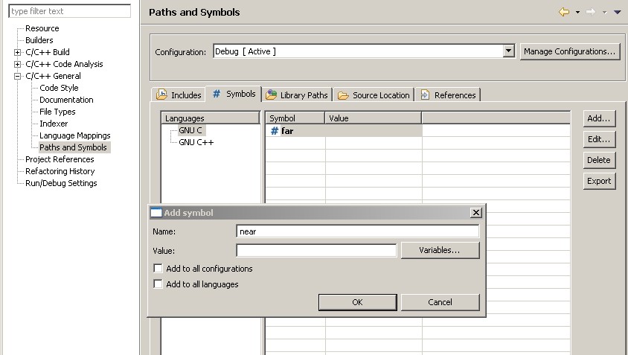This screenshot has width=628, height=355.
Task: Click the Export button
Action: point(599,181)
